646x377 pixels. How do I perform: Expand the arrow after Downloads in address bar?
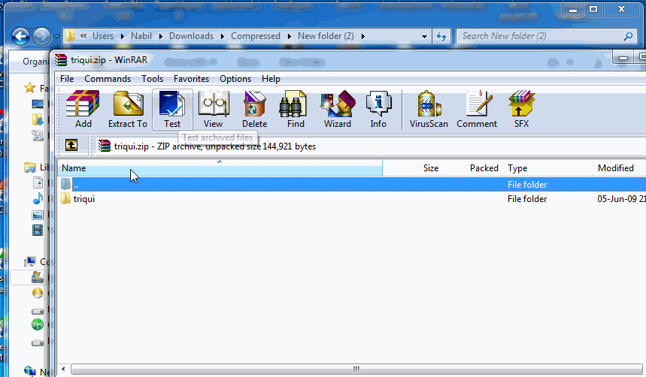pyautogui.click(x=223, y=36)
